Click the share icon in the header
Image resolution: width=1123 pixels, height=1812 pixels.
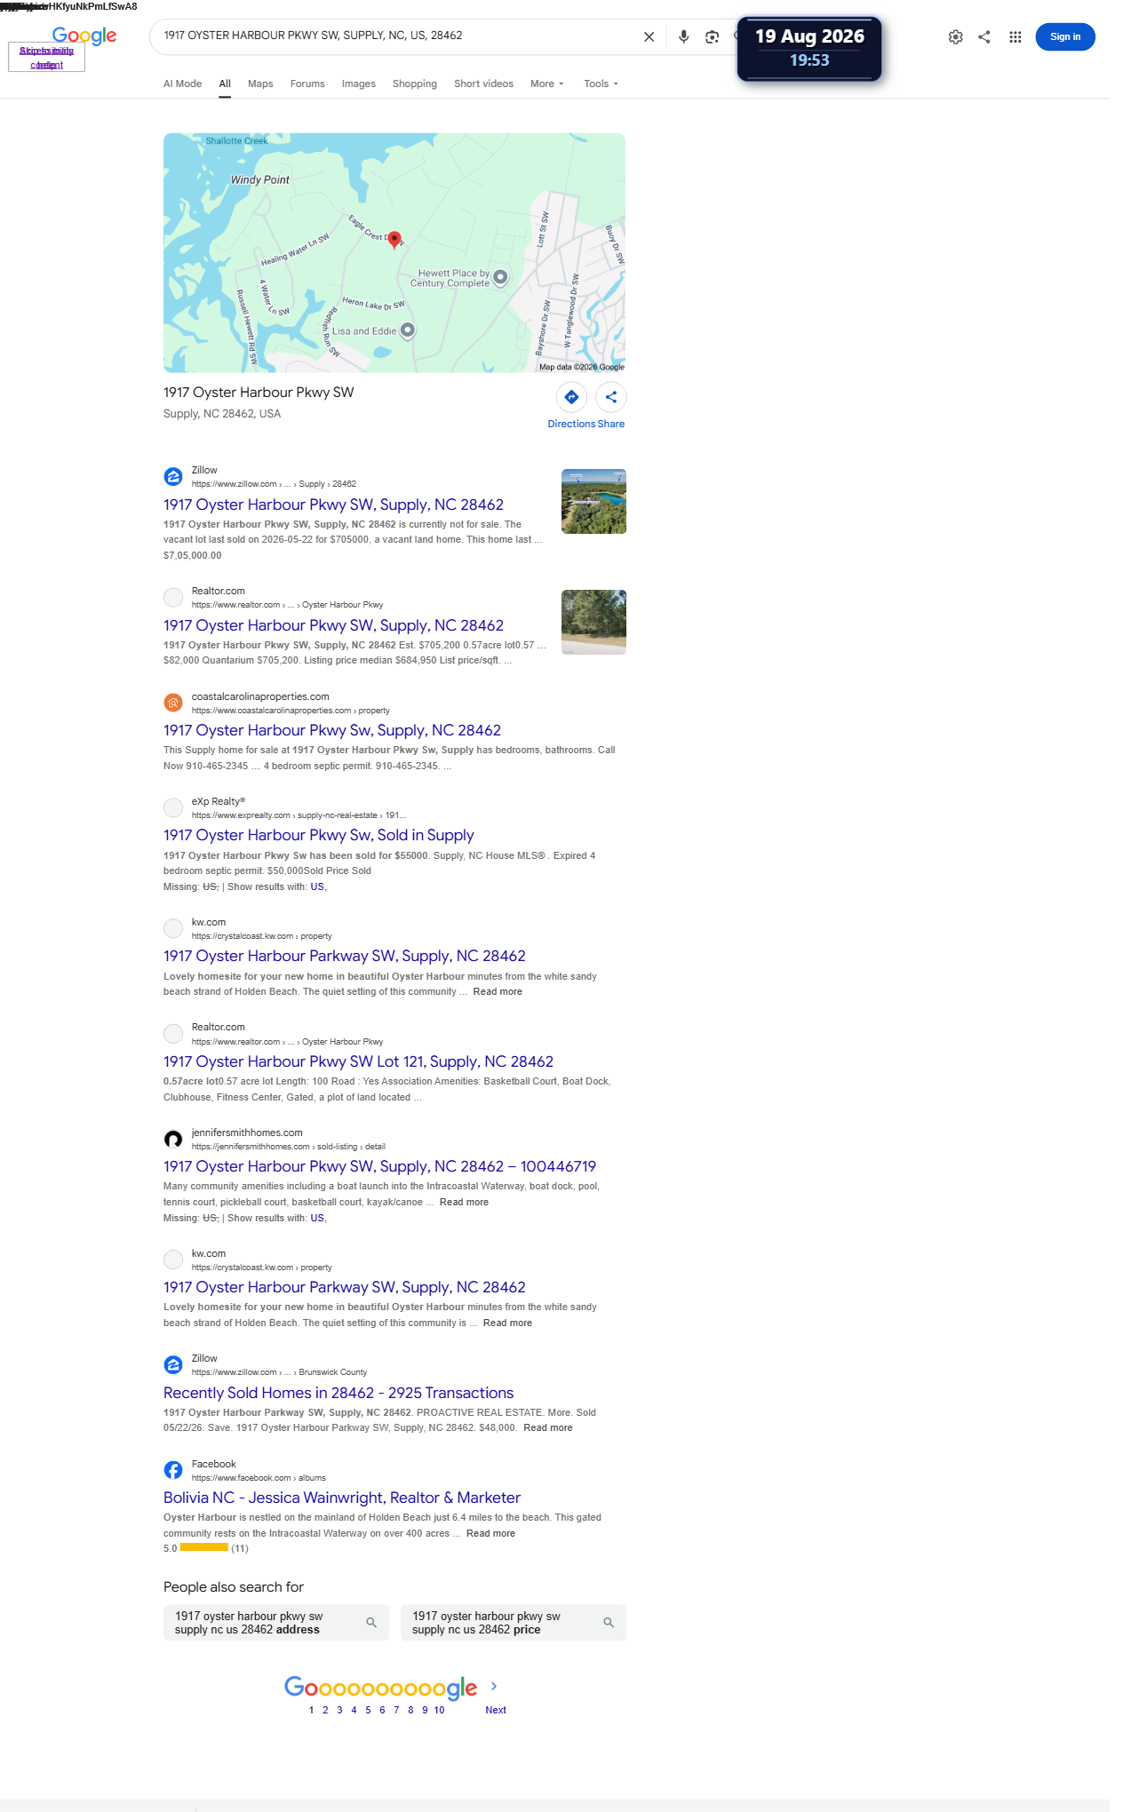pos(984,36)
